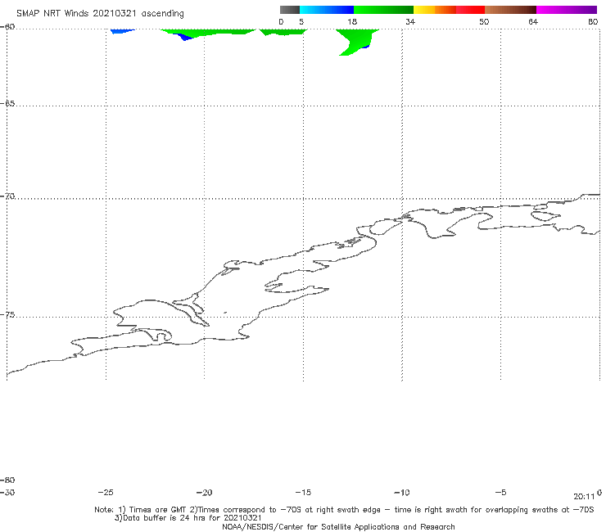Click the longitude label '-5'
The height and width of the screenshot is (532, 606).
click(500, 493)
